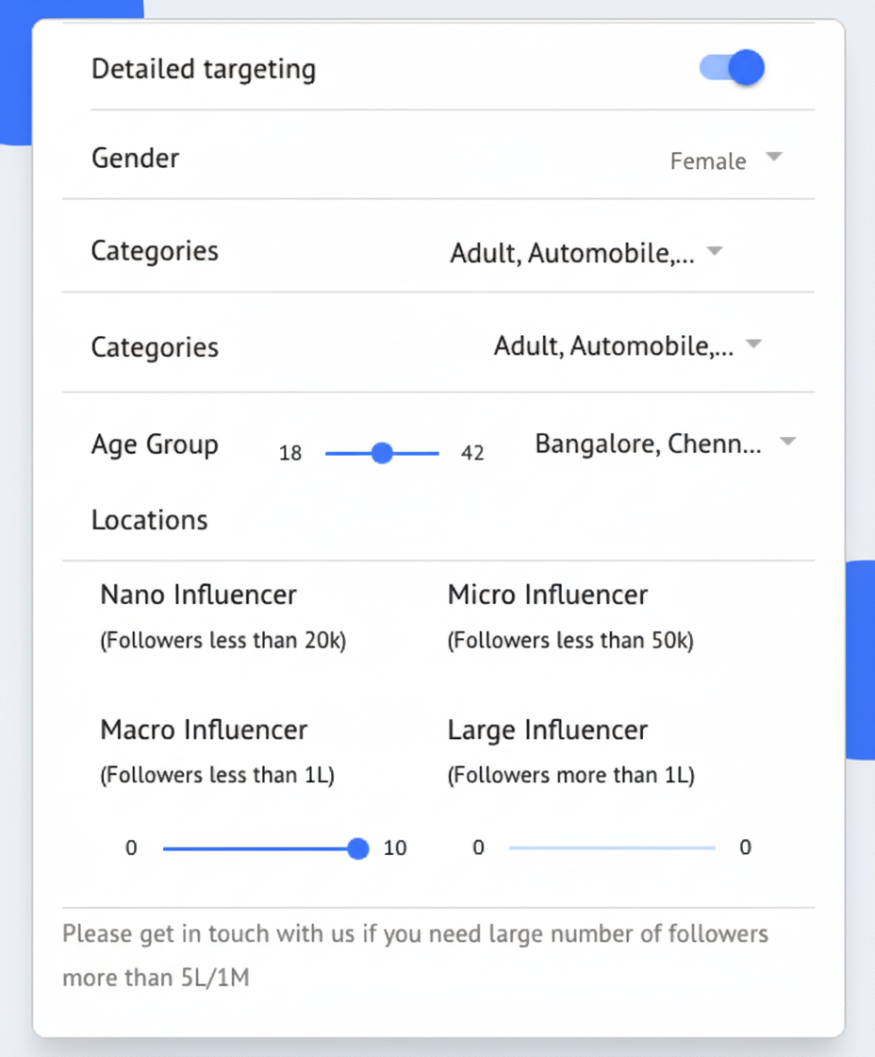Click the Large Influencer slider track
875x1057 pixels.
click(612, 848)
